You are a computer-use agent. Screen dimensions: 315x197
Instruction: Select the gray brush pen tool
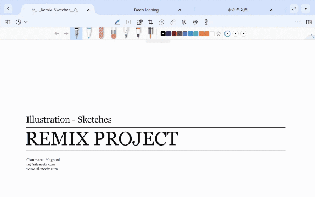pyautogui.click(x=150, y=33)
